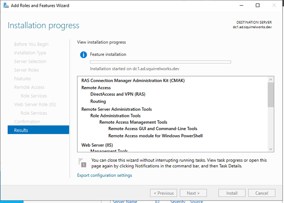Image resolution: width=284 pixels, height=203 pixels.
Task: Open Role Services under Web Server Role (IIS)
Action: point(34,113)
